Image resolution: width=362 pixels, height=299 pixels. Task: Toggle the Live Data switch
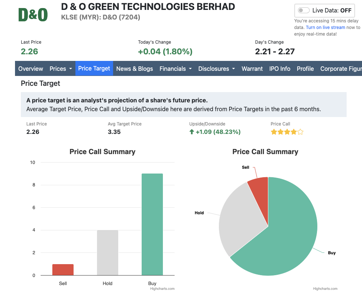303,10
